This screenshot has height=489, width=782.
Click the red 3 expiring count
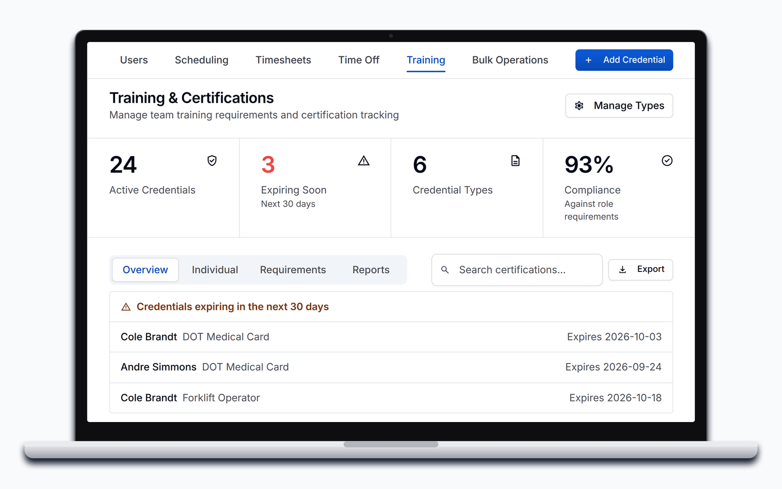268,165
